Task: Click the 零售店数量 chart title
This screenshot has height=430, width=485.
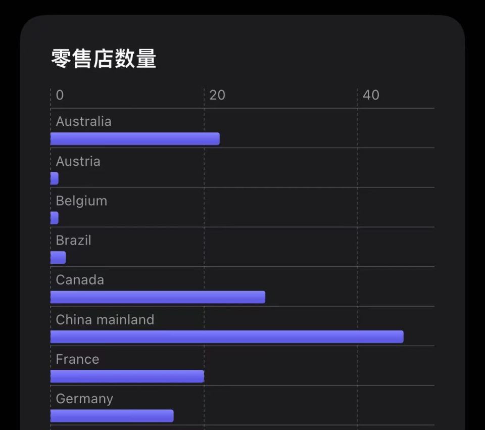Action: [x=104, y=59]
